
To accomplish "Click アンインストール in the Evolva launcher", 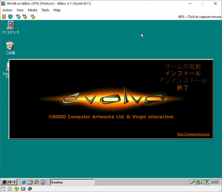I will (x=183, y=81).
